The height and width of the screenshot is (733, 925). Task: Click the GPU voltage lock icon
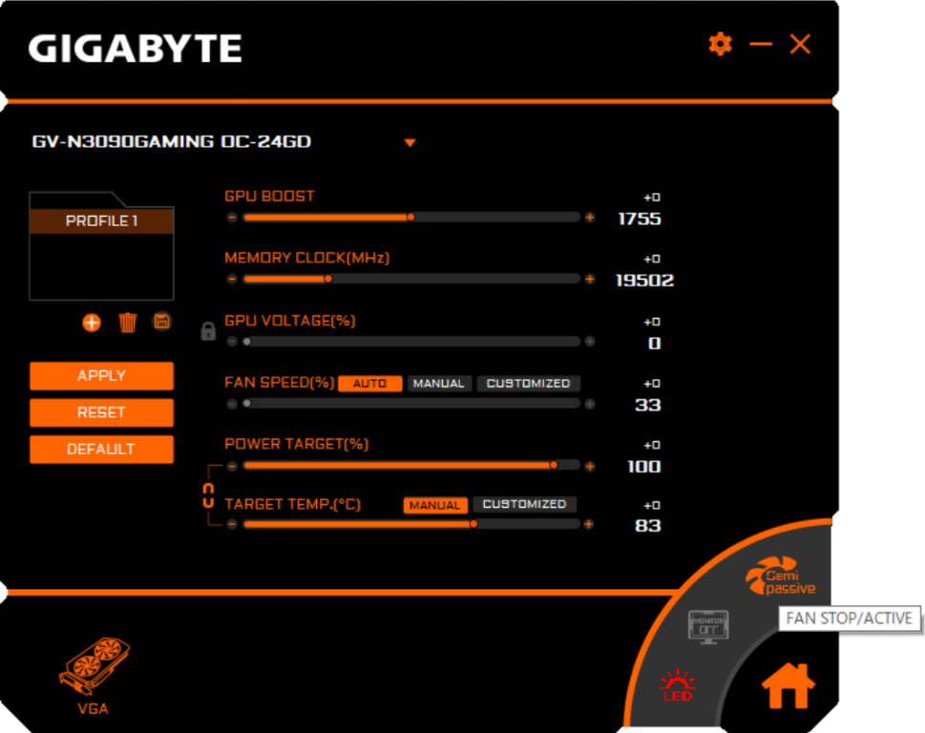click(x=208, y=331)
